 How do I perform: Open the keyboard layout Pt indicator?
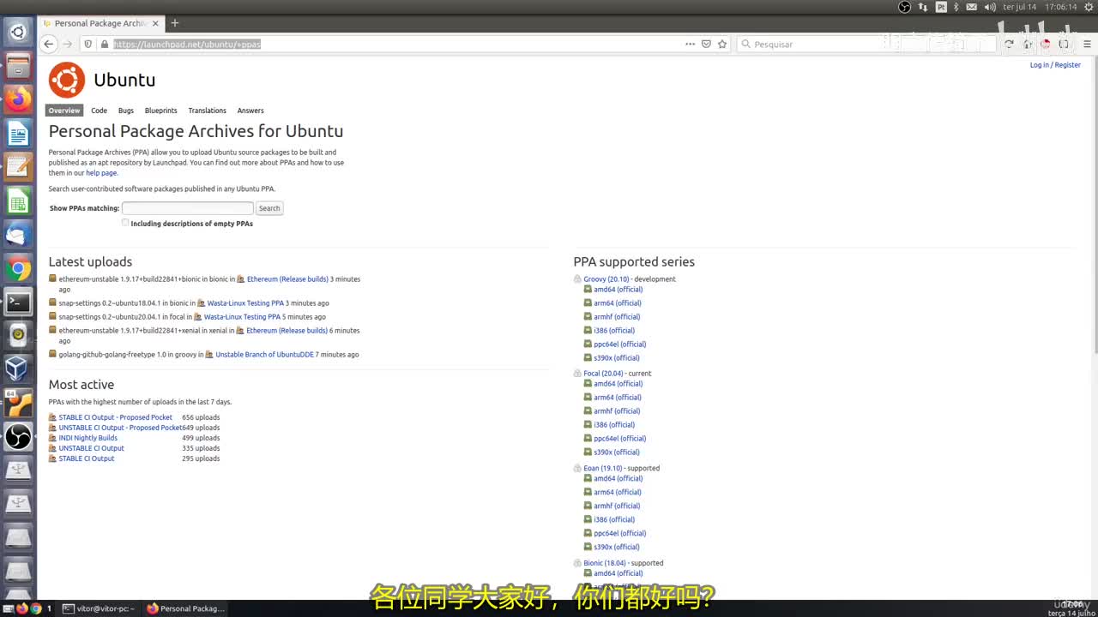(x=941, y=7)
